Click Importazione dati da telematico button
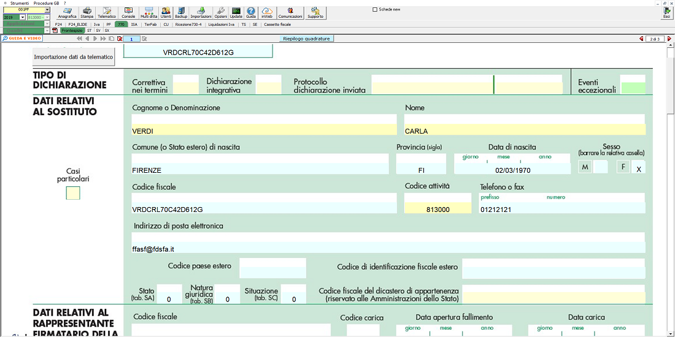The image size is (675, 337). [74, 57]
